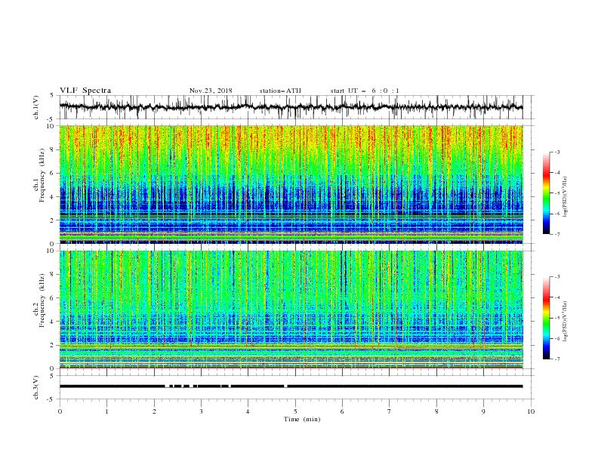
Task: Click the ch.2 'Frequency (kHz)' axis label
Action: click(x=42, y=300)
